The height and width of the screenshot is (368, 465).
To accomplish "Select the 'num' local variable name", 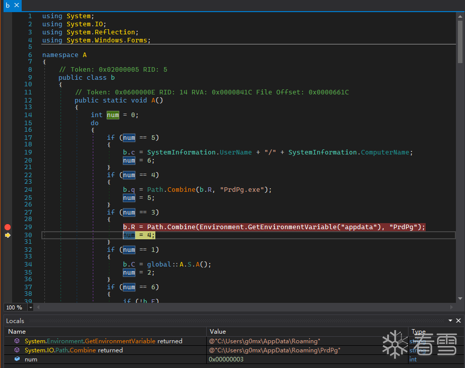I will point(31,359).
